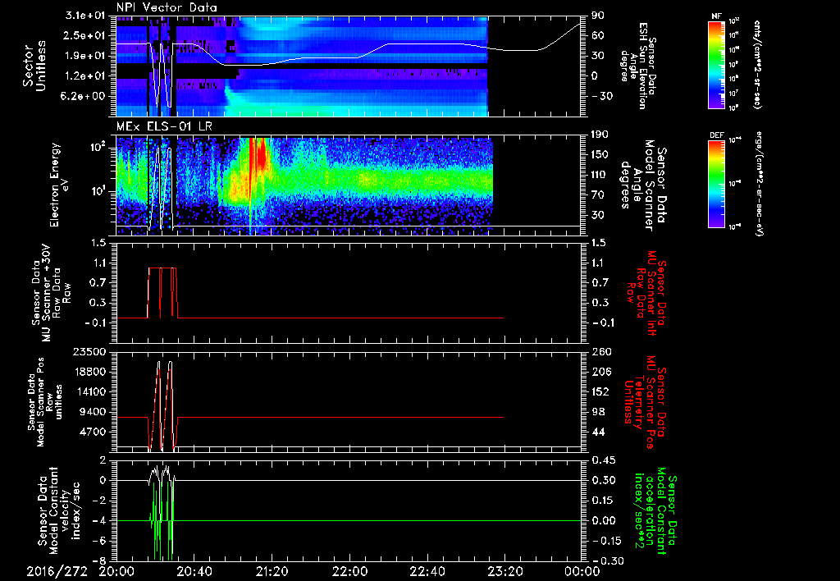This screenshot has height=581, width=840.
Task: Click the red "MU Scanner Inh Raw Data" label
Action: (x=646, y=294)
